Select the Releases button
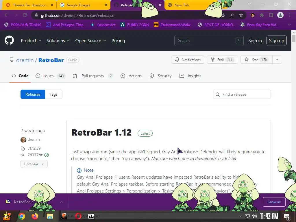Image resolution: width=296 pixels, height=222 pixels. tap(33, 94)
